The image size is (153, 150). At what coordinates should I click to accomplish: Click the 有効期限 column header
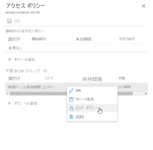(84, 39)
